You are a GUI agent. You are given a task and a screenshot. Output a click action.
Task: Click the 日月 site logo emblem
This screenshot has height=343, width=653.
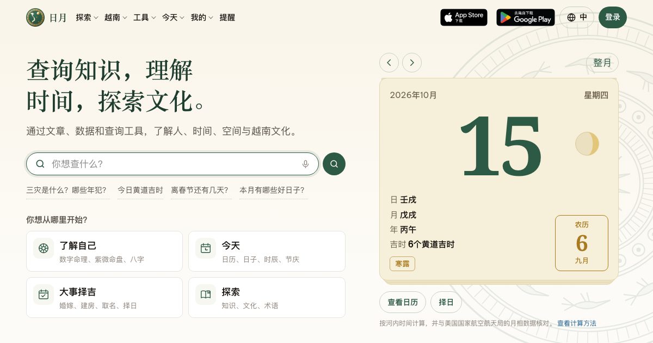35,17
